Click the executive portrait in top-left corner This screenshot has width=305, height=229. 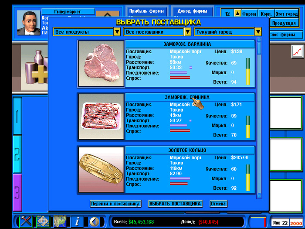pos(29,23)
